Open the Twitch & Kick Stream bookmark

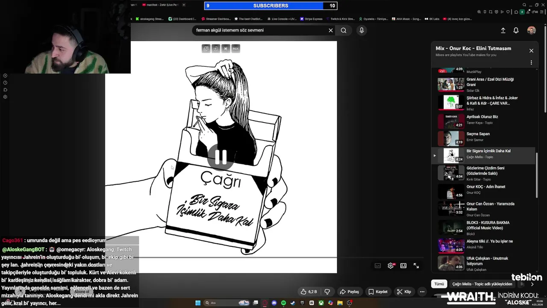pyautogui.click(x=341, y=19)
